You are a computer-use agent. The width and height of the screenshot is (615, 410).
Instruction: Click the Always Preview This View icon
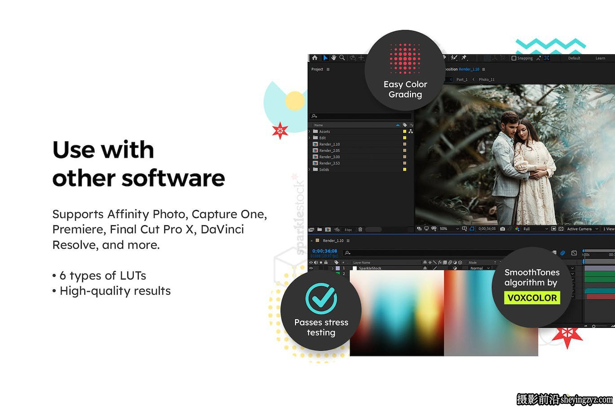(x=419, y=229)
